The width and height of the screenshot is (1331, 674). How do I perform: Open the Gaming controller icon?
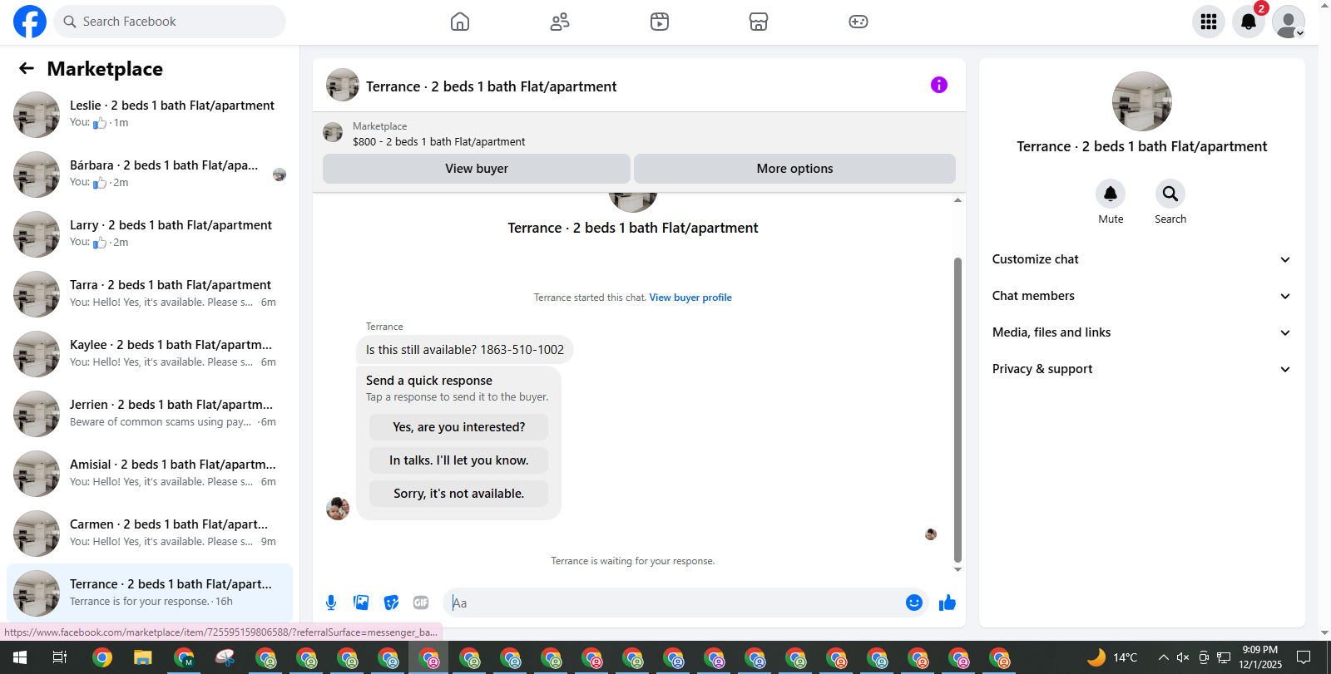[858, 22]
